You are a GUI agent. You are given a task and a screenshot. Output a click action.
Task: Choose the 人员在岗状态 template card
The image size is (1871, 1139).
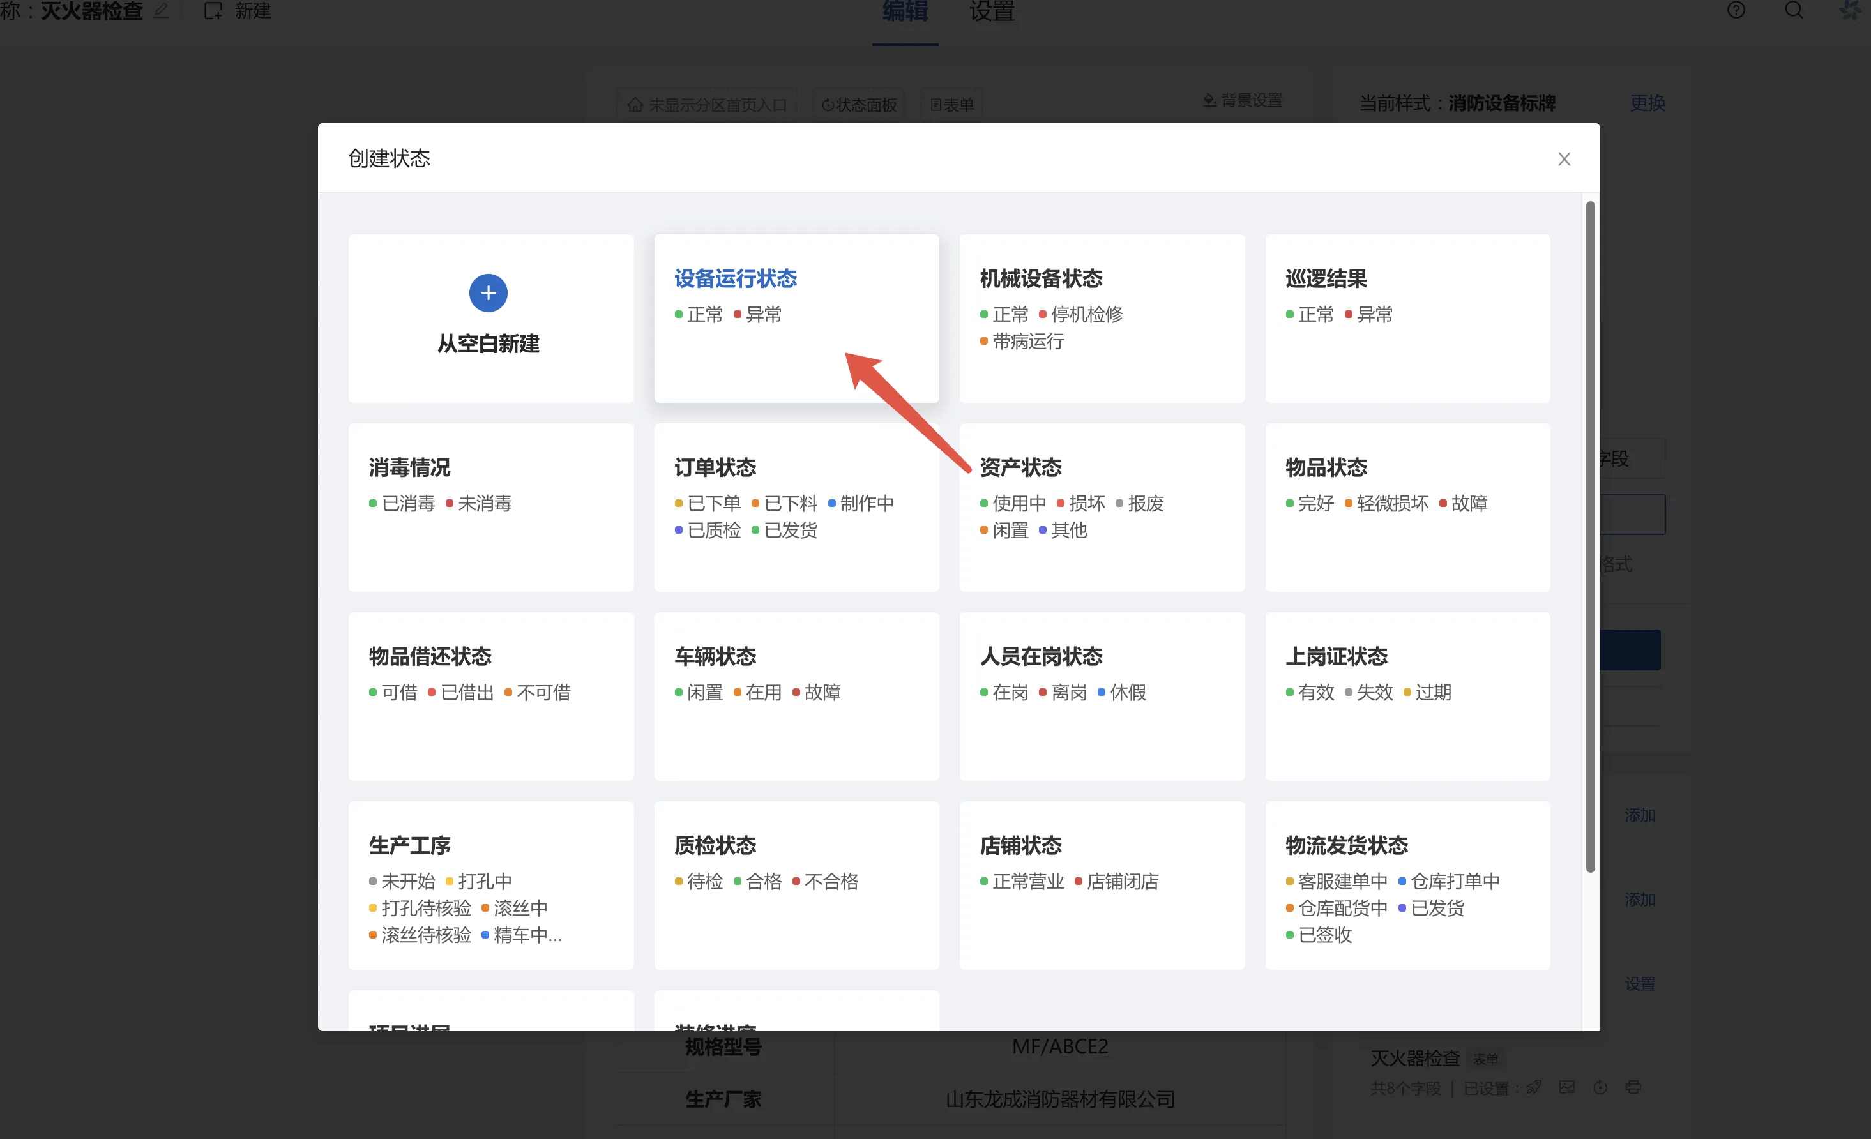(1102, 697)
